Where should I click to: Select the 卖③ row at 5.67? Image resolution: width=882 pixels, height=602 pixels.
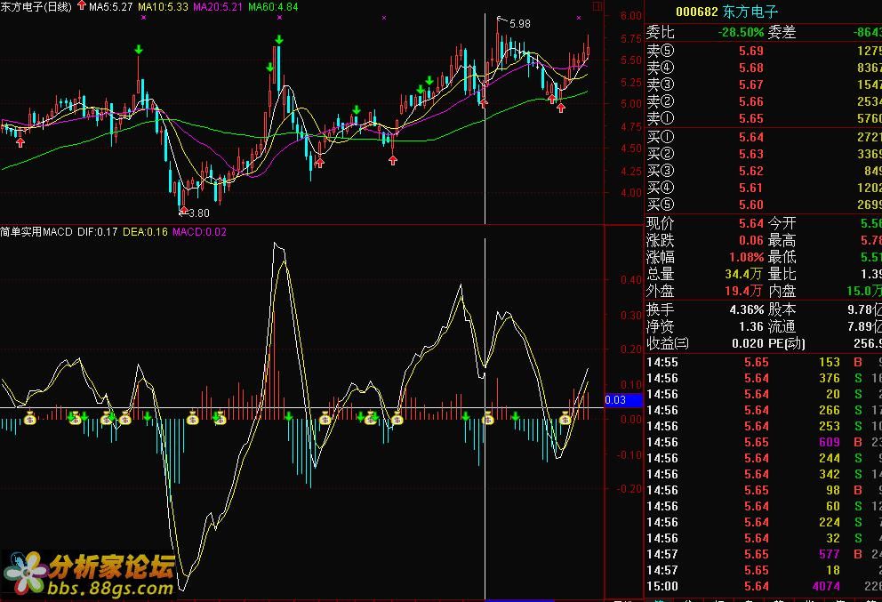point(764,84)
